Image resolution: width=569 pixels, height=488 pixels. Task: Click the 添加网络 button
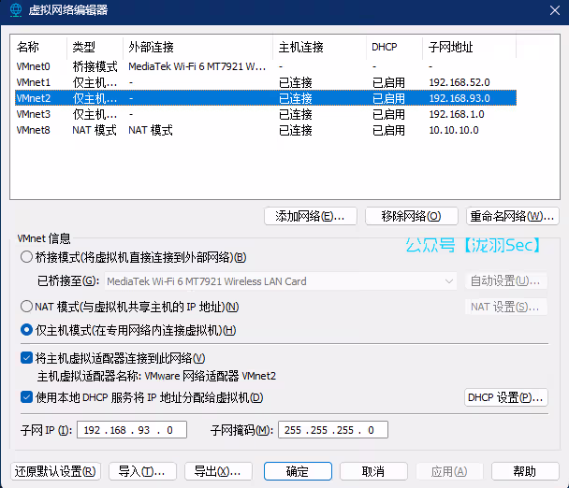pyautogui.click(x=311, y=216)
